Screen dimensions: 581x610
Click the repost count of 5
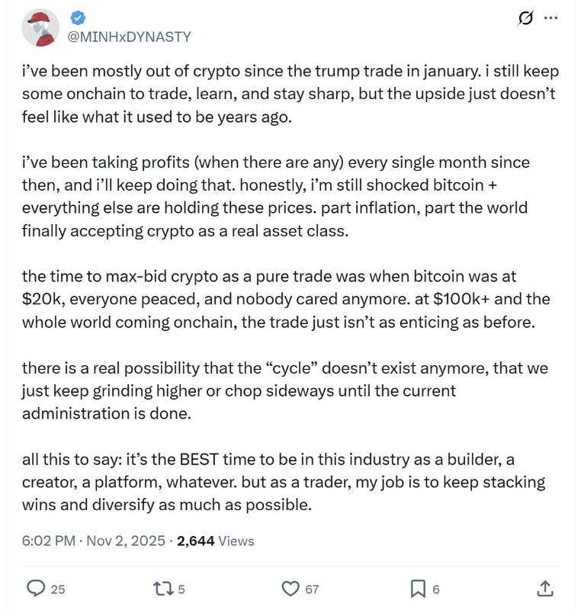[181, 589]
